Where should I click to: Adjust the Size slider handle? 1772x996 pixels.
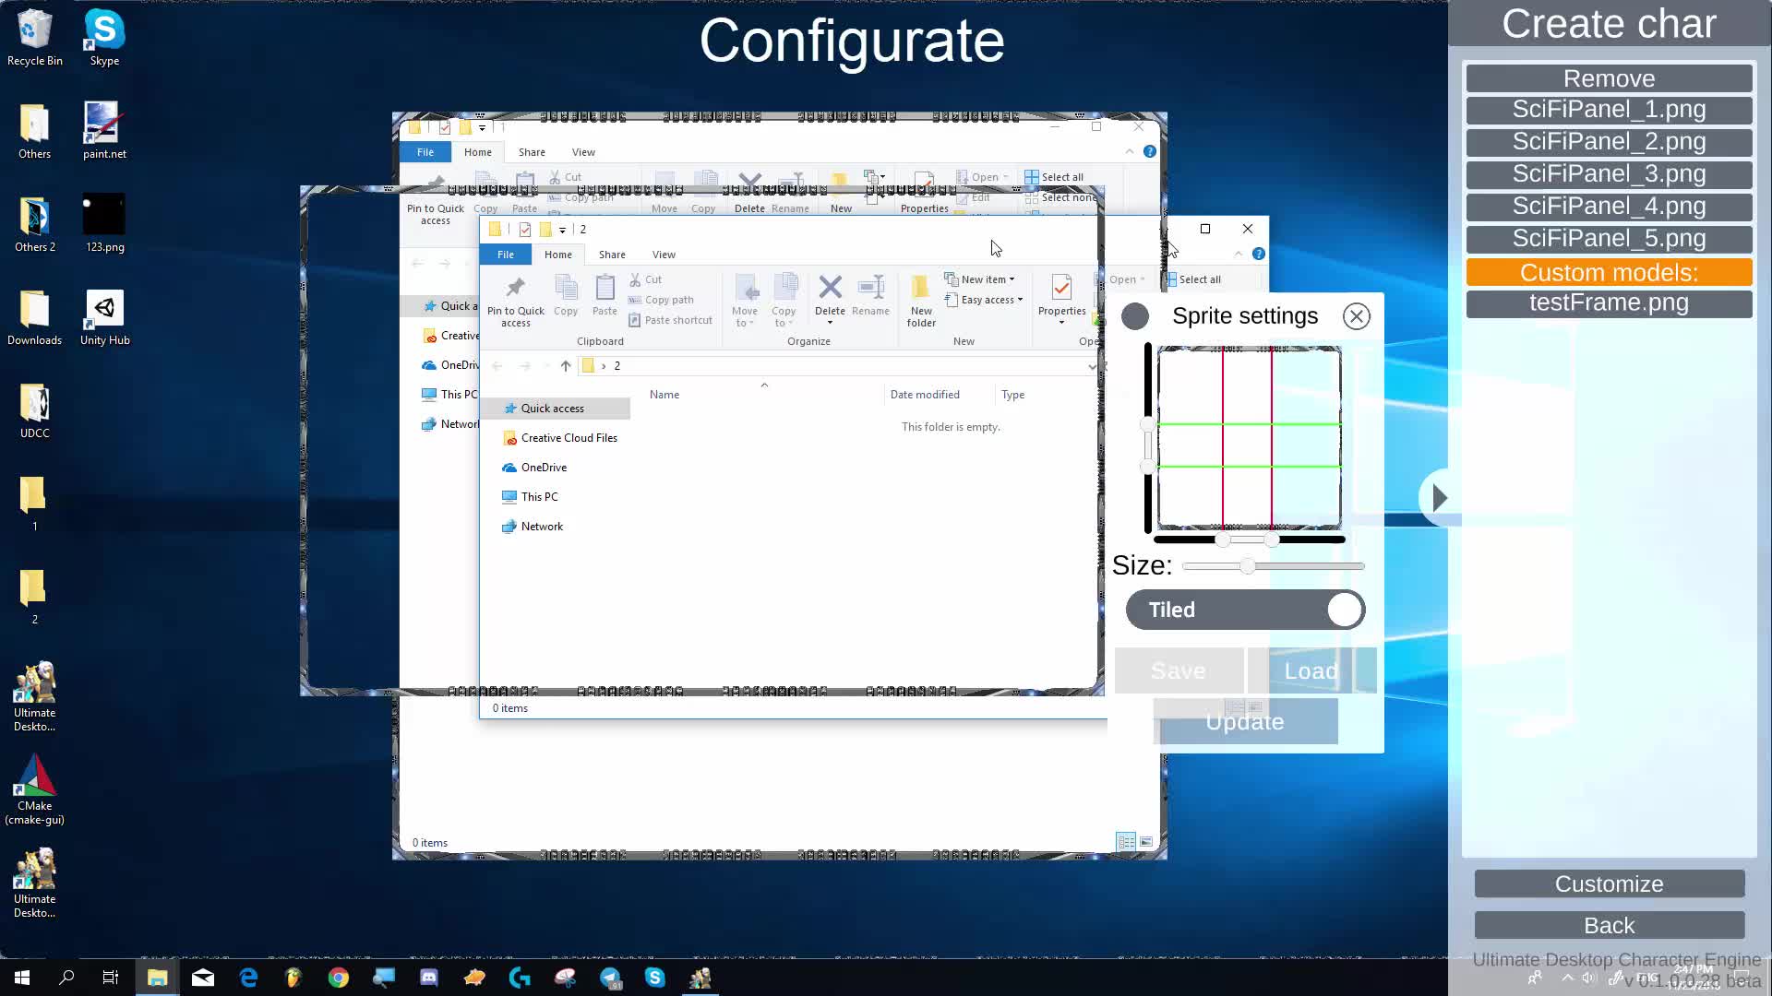[x=1247, y=566]
